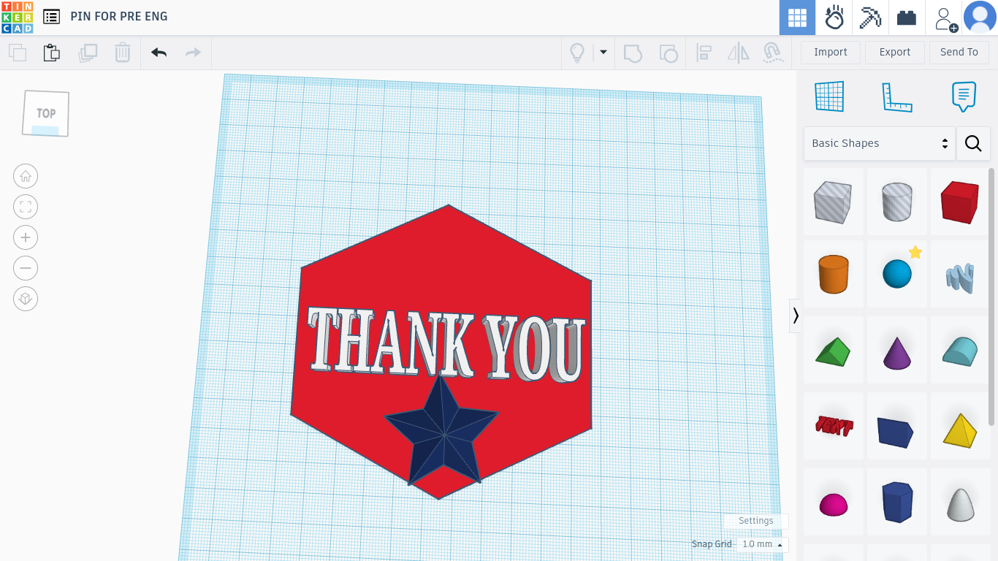Select the THANK YOU text object
The height and width of the screenshot is (561, 998).
coord(446,343)
